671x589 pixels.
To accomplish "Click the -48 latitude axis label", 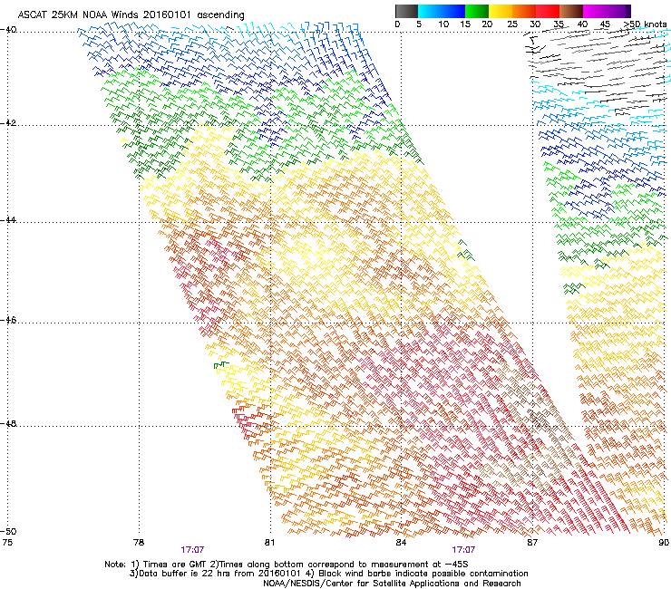I will [8, 423].
